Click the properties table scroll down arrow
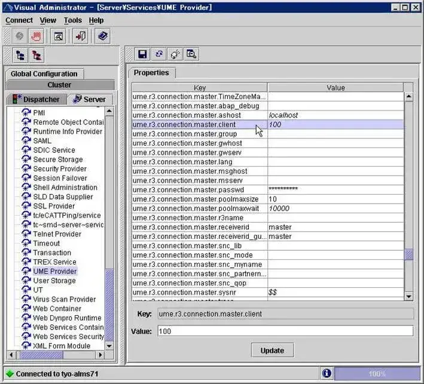 tap(408, 296)
